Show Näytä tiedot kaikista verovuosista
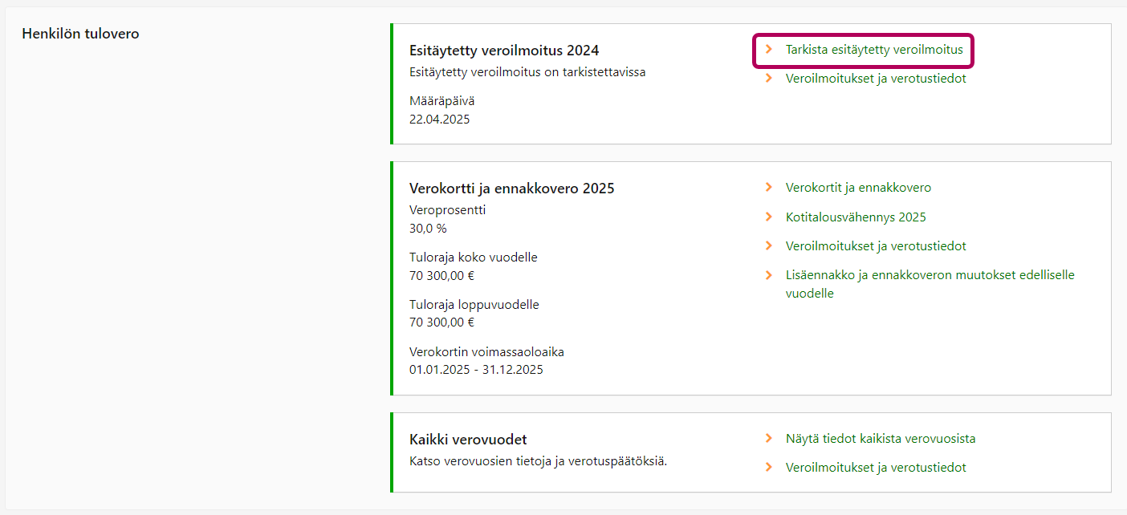Image resolution: width=1127 pixels, height=515 pixels. coord(880,439)
